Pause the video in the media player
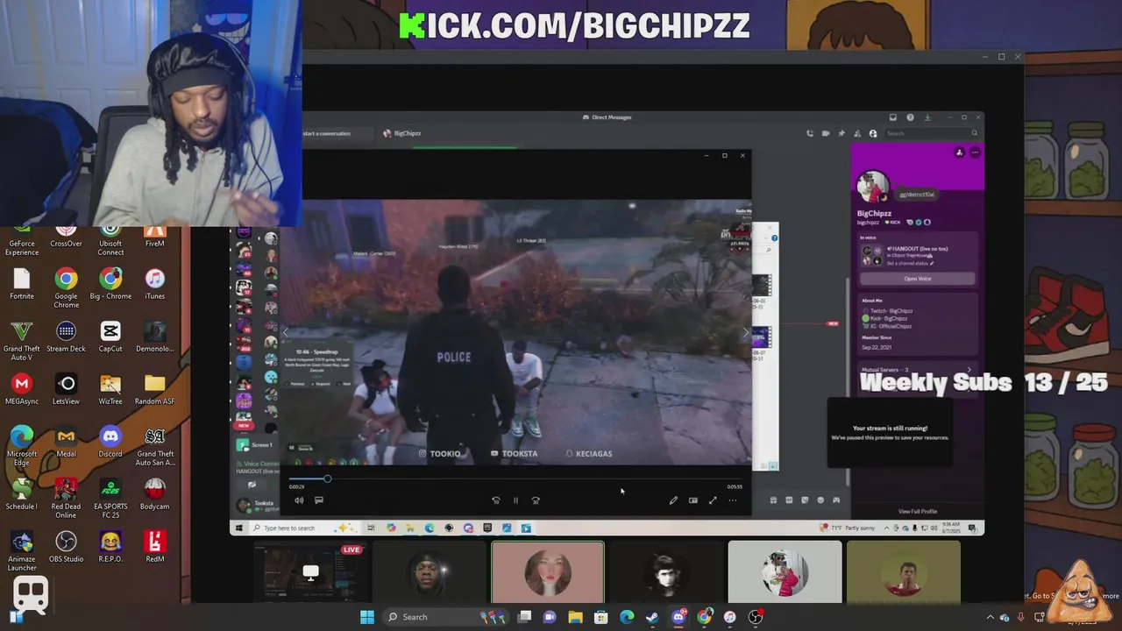Screen dimensions: 1122x631 (515, 500)
